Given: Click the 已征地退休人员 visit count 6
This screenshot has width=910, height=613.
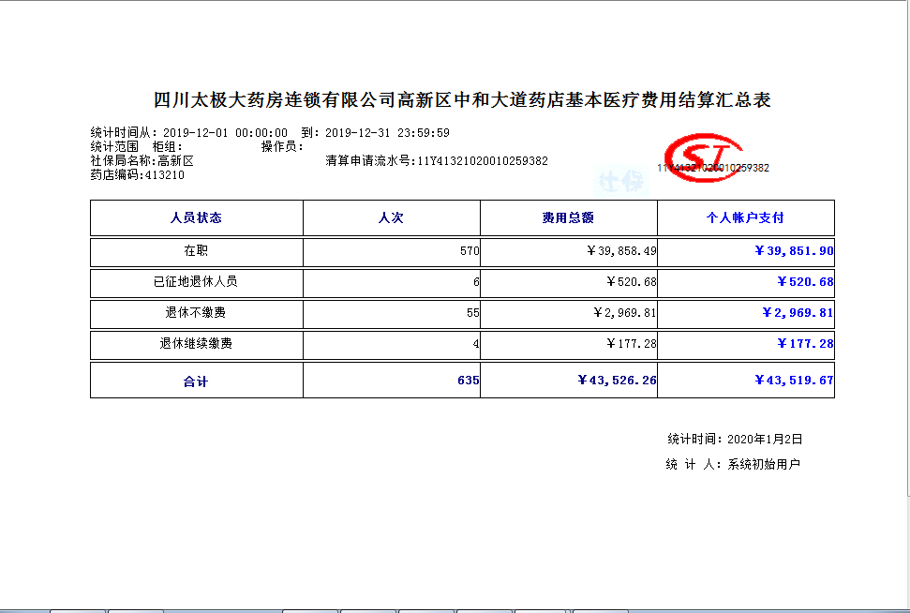Looking at the screenshot, I should [476, 282].
